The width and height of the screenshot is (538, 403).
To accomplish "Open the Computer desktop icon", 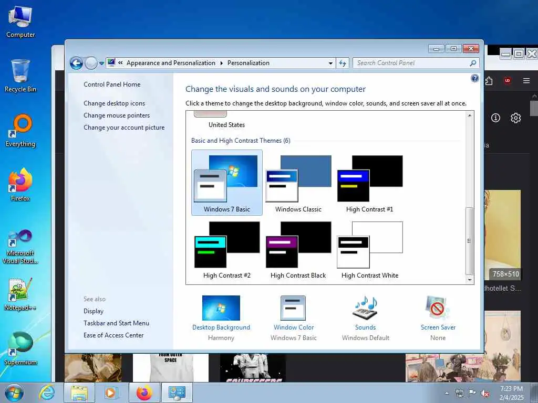I will [x=20, y=22].
